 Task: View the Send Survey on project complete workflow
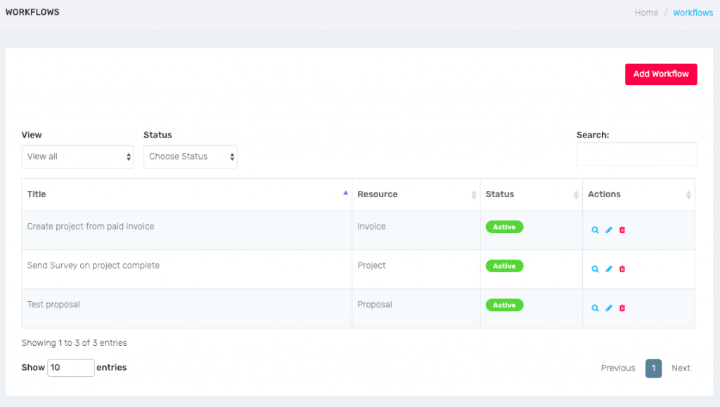[x=595, y=269]
